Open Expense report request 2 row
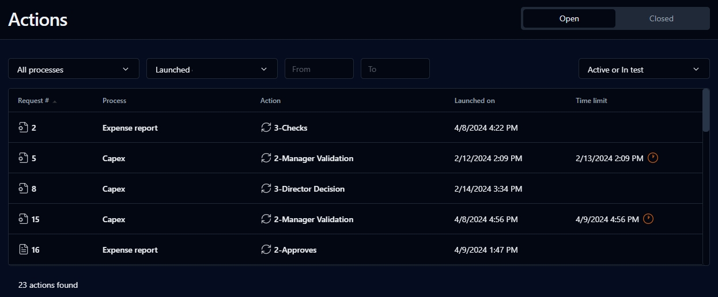Image resolution: width=718 pixels, height=297 pixels. [x=130, y=128]
